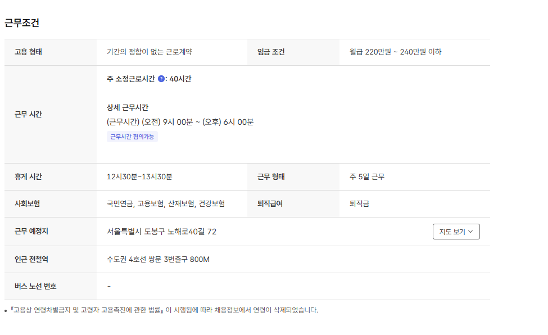This screenshot has height=335, width=548.
Task: Select the 퇴직급여 header cell
Action: (270, 204)
